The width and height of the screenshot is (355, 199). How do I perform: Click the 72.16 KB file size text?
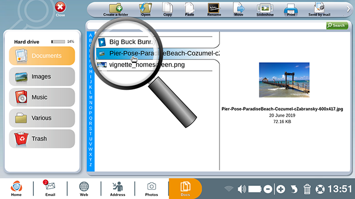coord(282,122)
